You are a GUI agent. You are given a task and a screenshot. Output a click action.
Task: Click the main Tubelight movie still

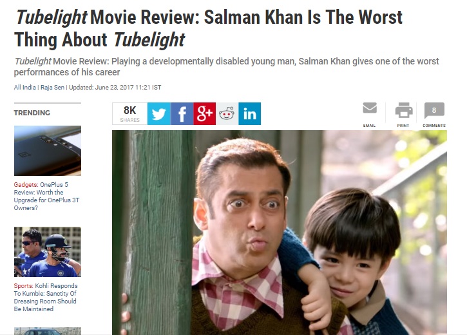pyautogui.click(x=280, y=233)
